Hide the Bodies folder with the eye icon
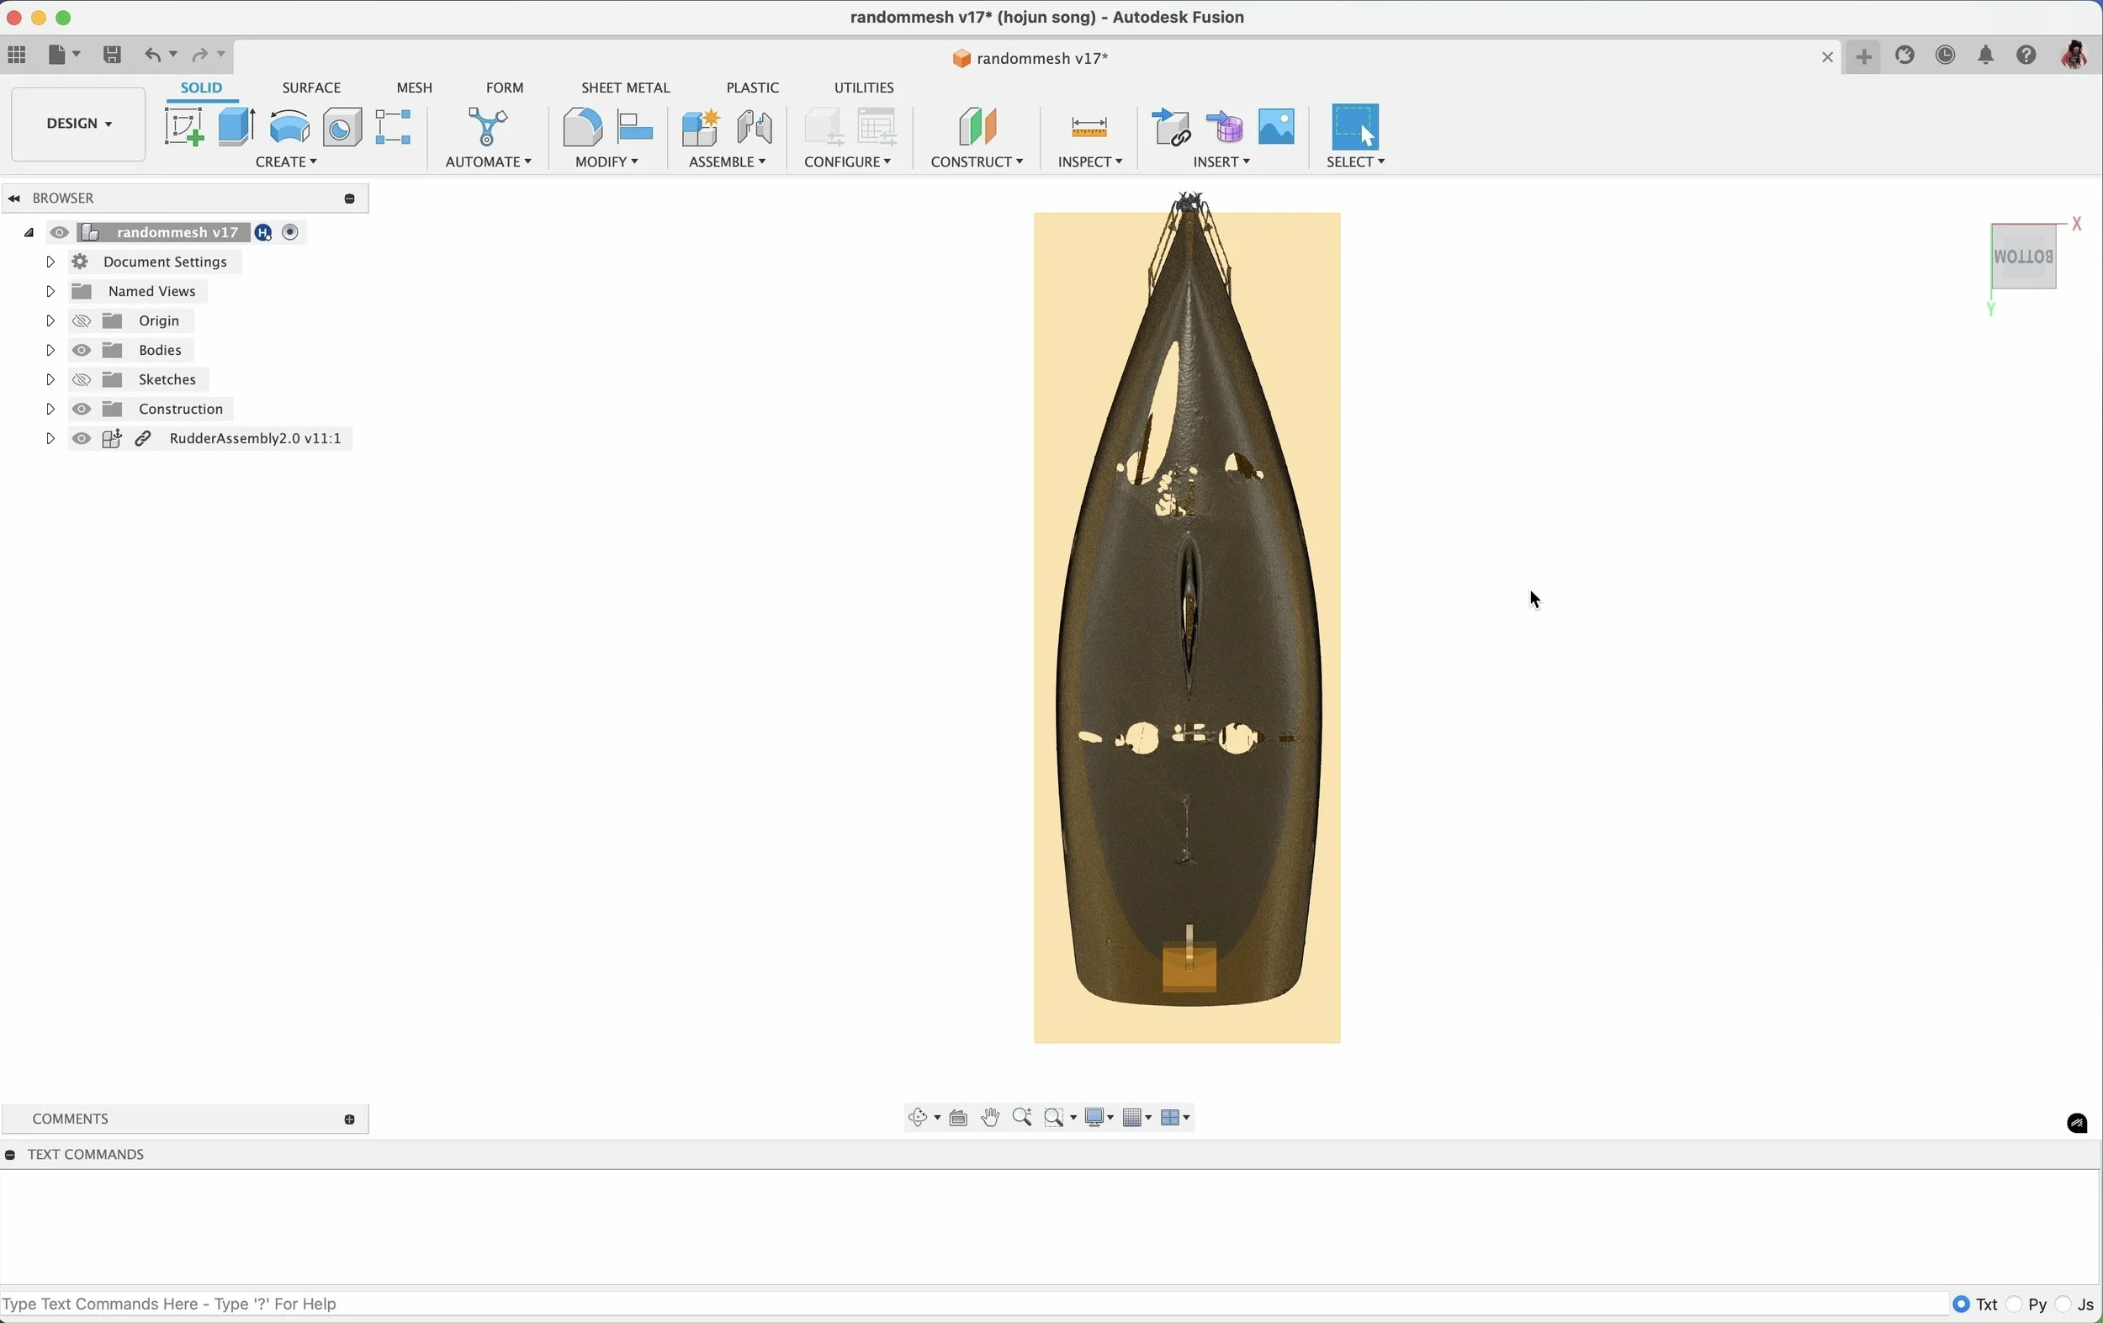 [82, 350]
